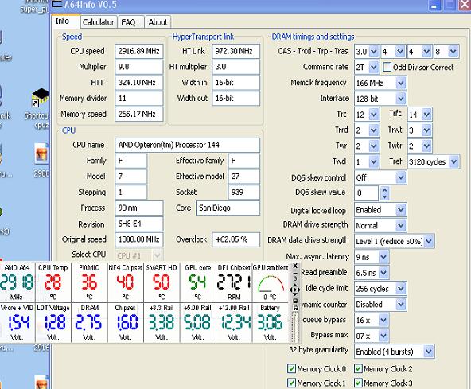Close the hardware monitor overlay with its X
The width and height of the screenshot is (471, 389).
point(295,266)
